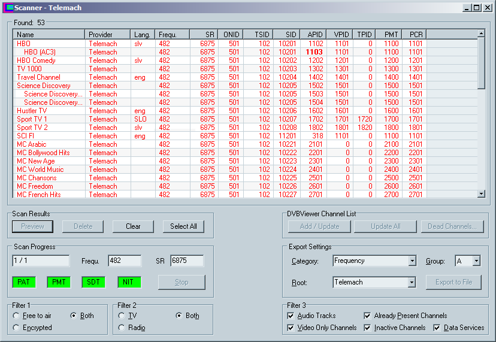Sort by the PCR column header
The image size is (496, 342).
(x=415, y=35)
